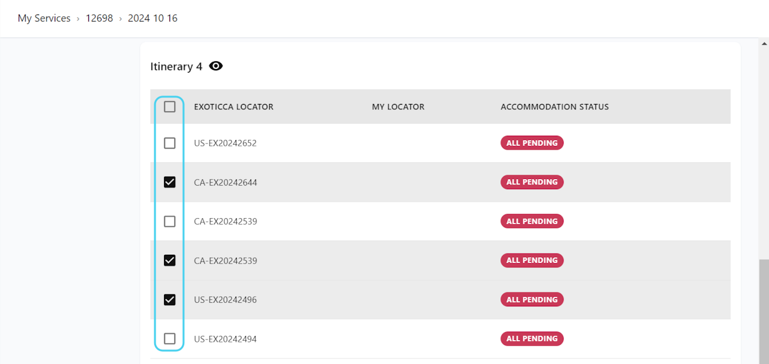769x364 pixels.
Task: Check the box for US-EX20242494
Action: pos(170,339)
